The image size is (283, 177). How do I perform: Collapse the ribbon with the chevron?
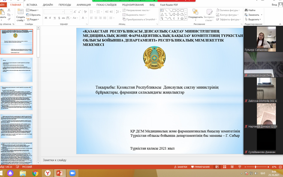pos(280,24)
